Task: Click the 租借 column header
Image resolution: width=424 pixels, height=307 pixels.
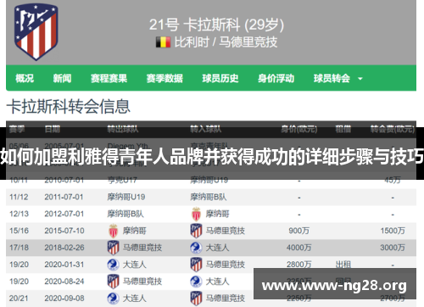Action: 343,129
